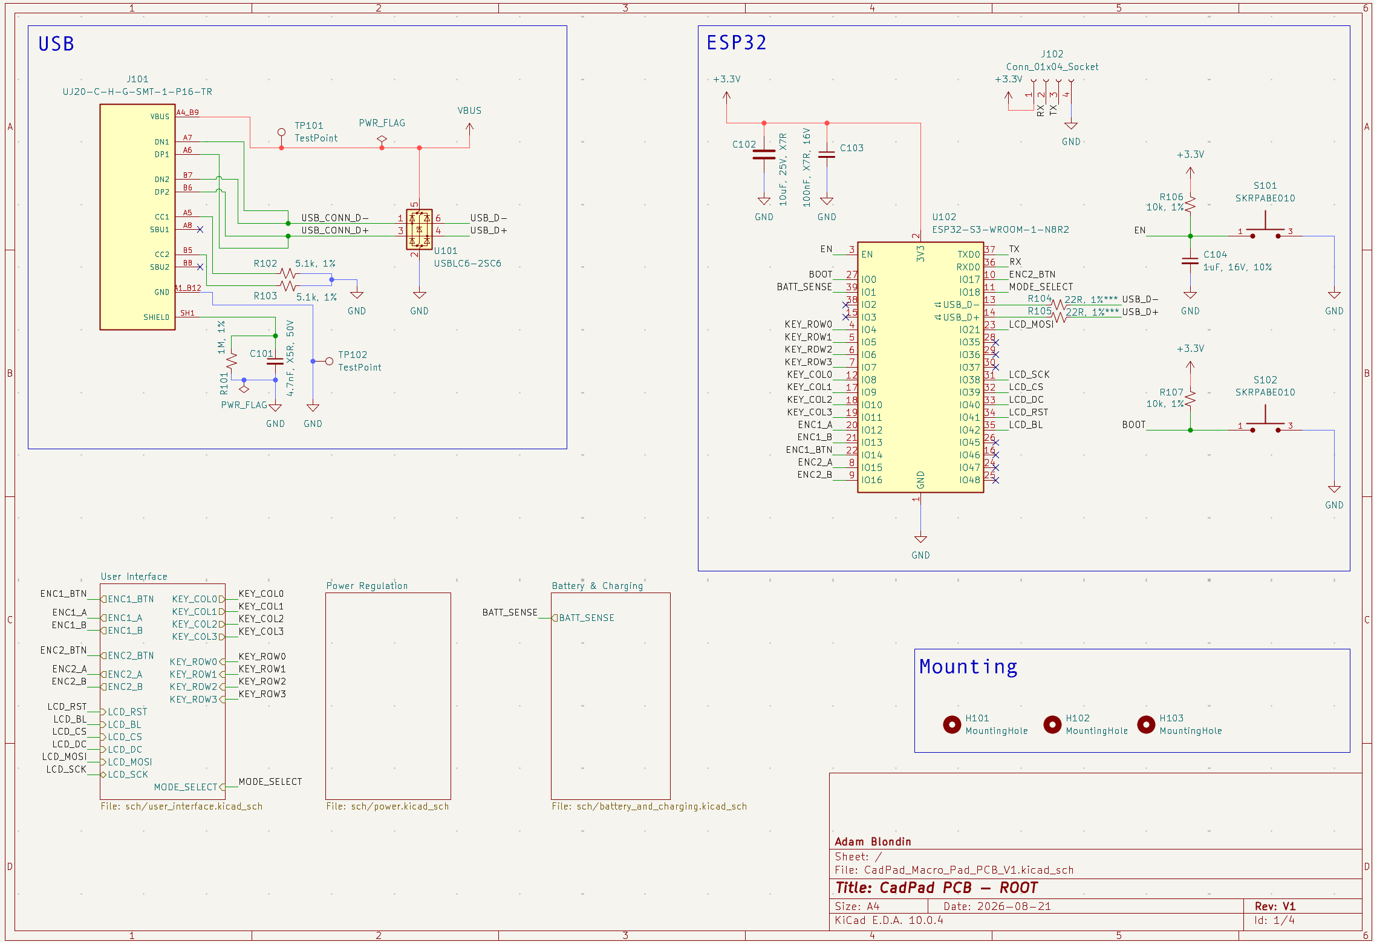1374x942 pixels.
Task: Click the UJ20-C-H-G-SMT-1-P16-TR part value
Action: pos(137,92)
